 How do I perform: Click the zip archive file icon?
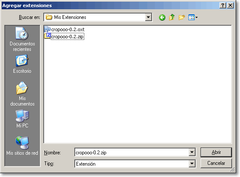(x=47, y=36)
